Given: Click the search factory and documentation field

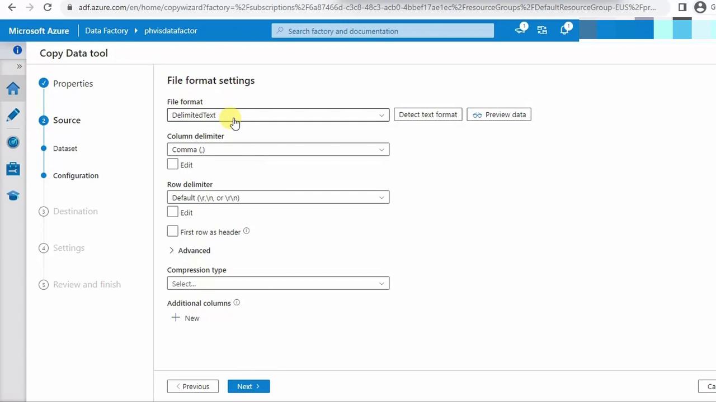Looking at the screenshot, I should [383, 31].
